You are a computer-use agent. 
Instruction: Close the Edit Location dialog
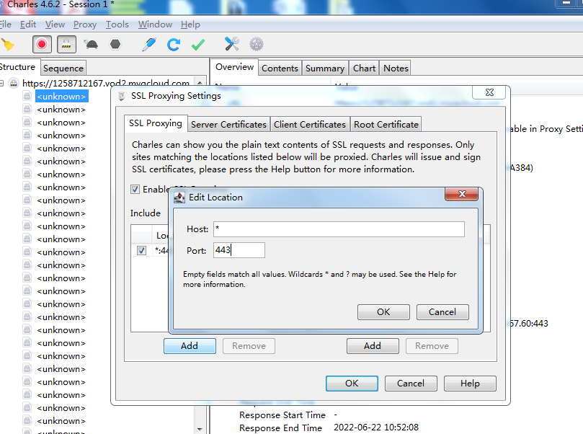(x=461, y=195)
